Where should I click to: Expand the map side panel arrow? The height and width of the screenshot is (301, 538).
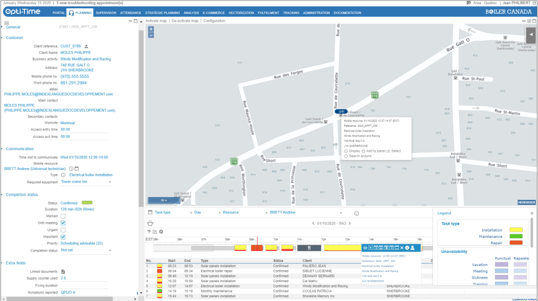point(531,34)
